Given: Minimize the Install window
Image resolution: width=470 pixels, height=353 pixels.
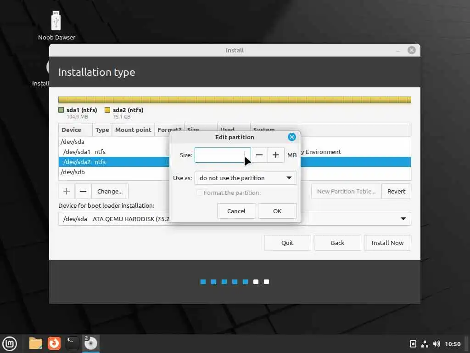Looking at the screenshot, I should pyautogui.click(x=398, y=51).
